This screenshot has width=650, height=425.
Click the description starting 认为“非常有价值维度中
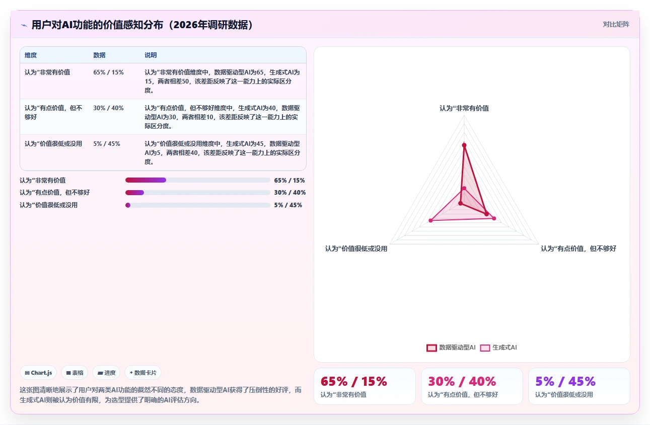point(222,81)
